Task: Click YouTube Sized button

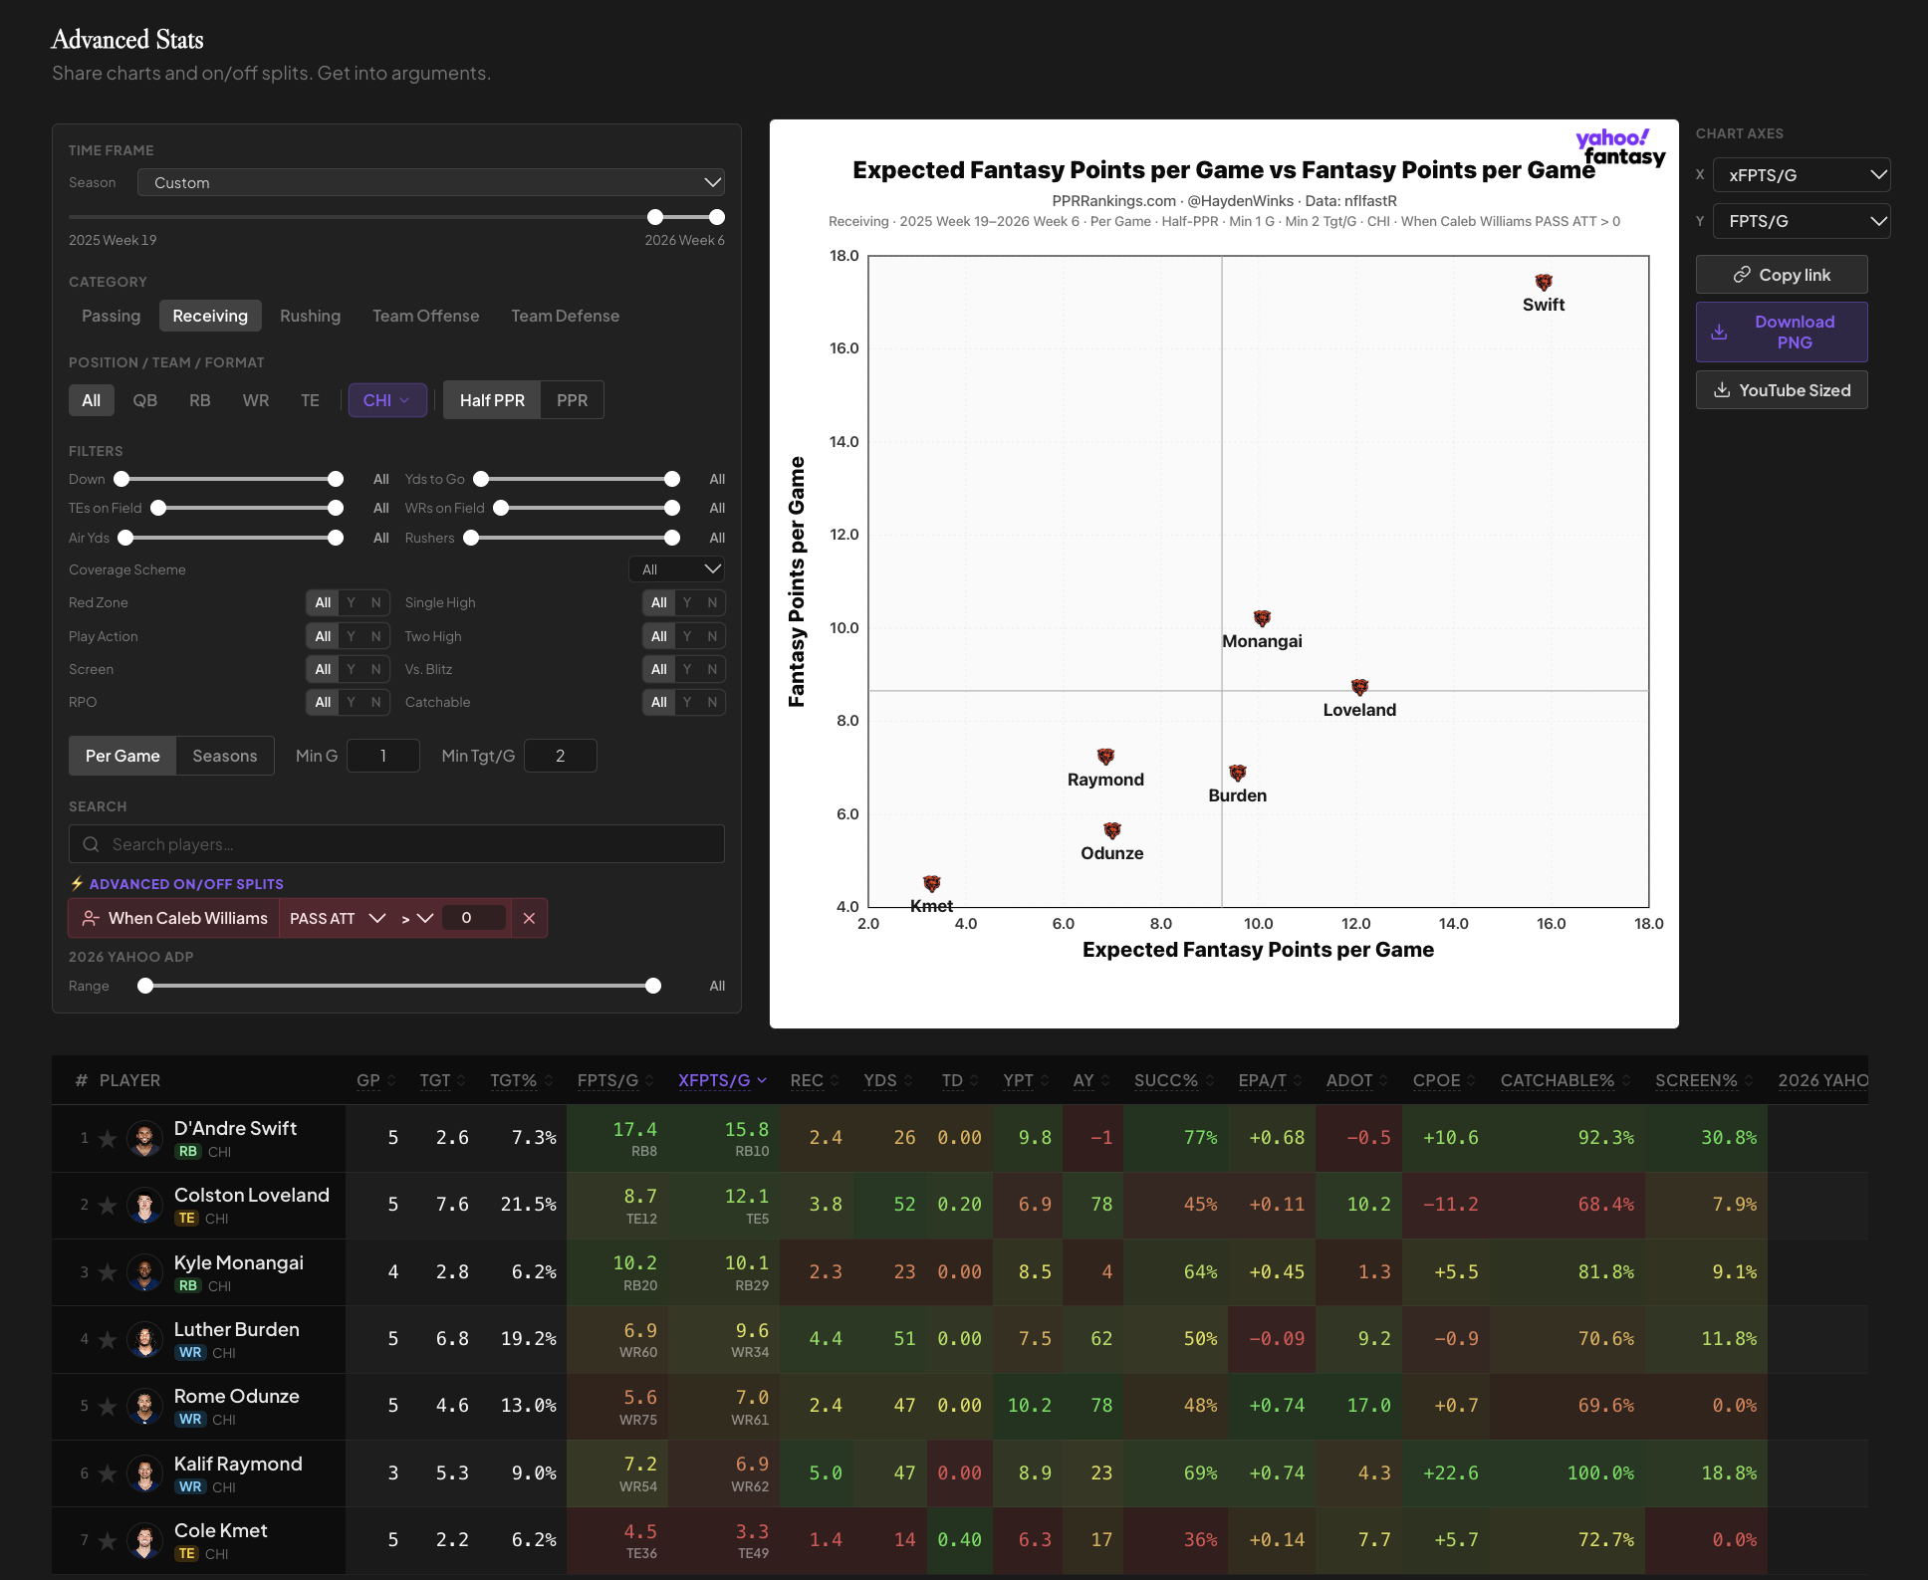Action: [1782, 390]
